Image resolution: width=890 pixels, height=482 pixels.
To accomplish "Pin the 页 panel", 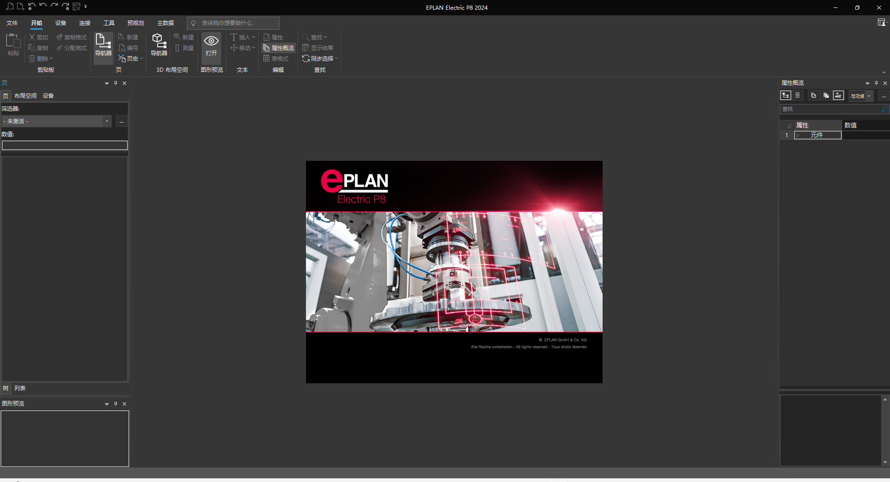I will pyautogui.click(x=115, y=83).
